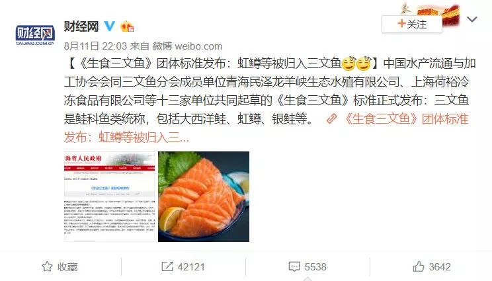492x281 pixels.
Task: Open the 财经网 account name
Action: tap(81, 26)
